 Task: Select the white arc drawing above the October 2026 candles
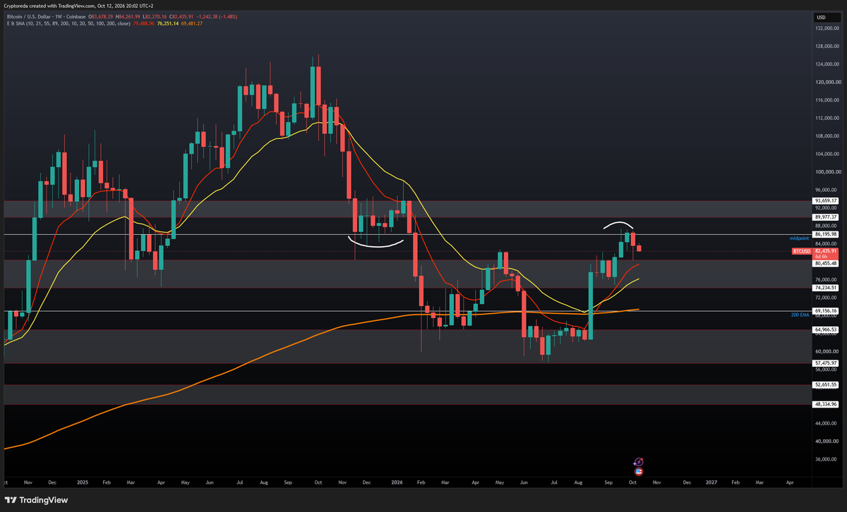(620, 225)
